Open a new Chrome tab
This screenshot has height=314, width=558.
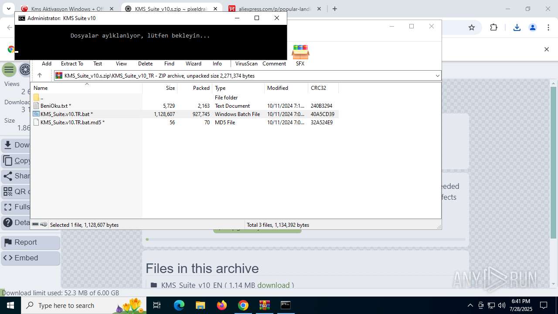point(335,9)
